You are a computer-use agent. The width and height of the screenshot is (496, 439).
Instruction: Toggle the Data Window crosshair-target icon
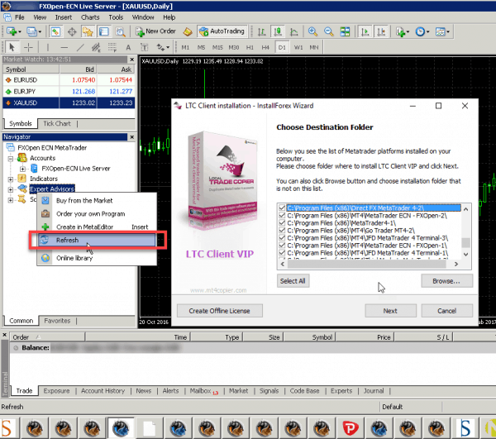pyautogui.click(x=72, y=31)
